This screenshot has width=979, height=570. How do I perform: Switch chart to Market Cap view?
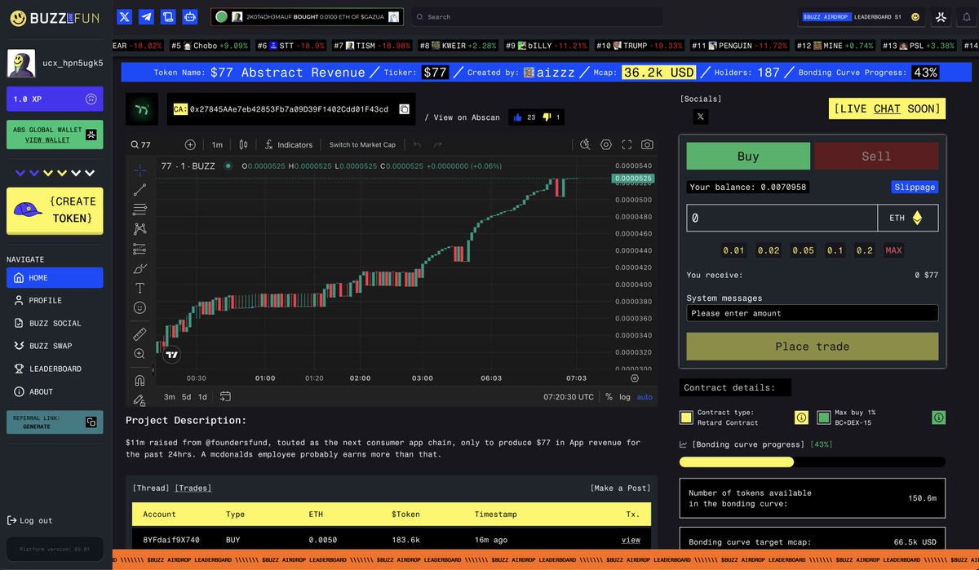(362, 144)
